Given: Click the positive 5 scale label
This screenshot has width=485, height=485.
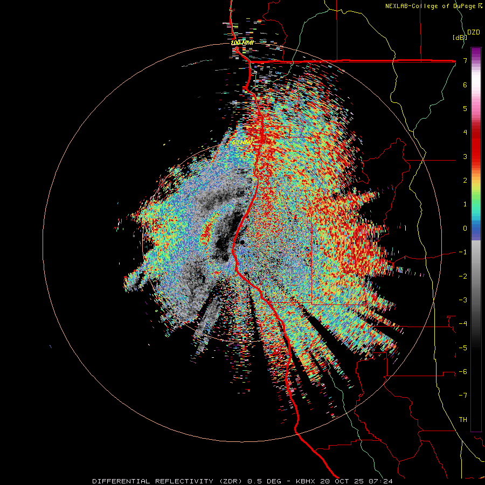Looking at the screenshot, I should pos(465,108).
